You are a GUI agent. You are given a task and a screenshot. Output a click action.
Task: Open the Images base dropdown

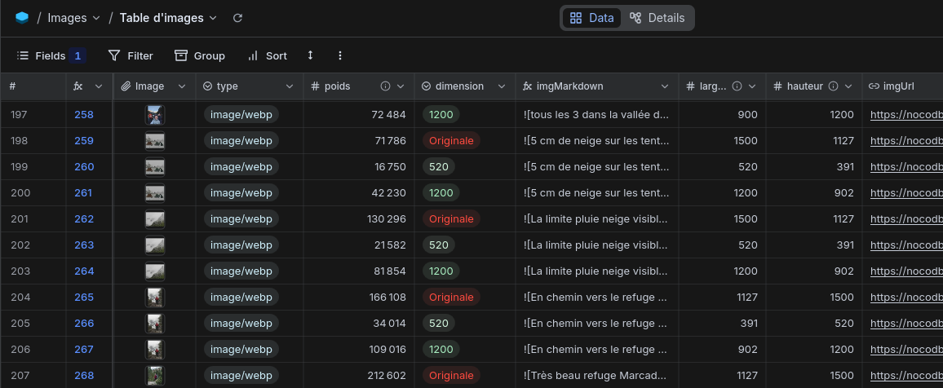(74, 18)
